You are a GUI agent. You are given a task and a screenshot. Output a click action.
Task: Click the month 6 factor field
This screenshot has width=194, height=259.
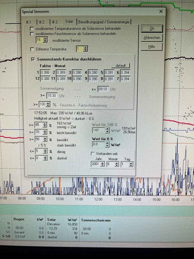point(125,73)
